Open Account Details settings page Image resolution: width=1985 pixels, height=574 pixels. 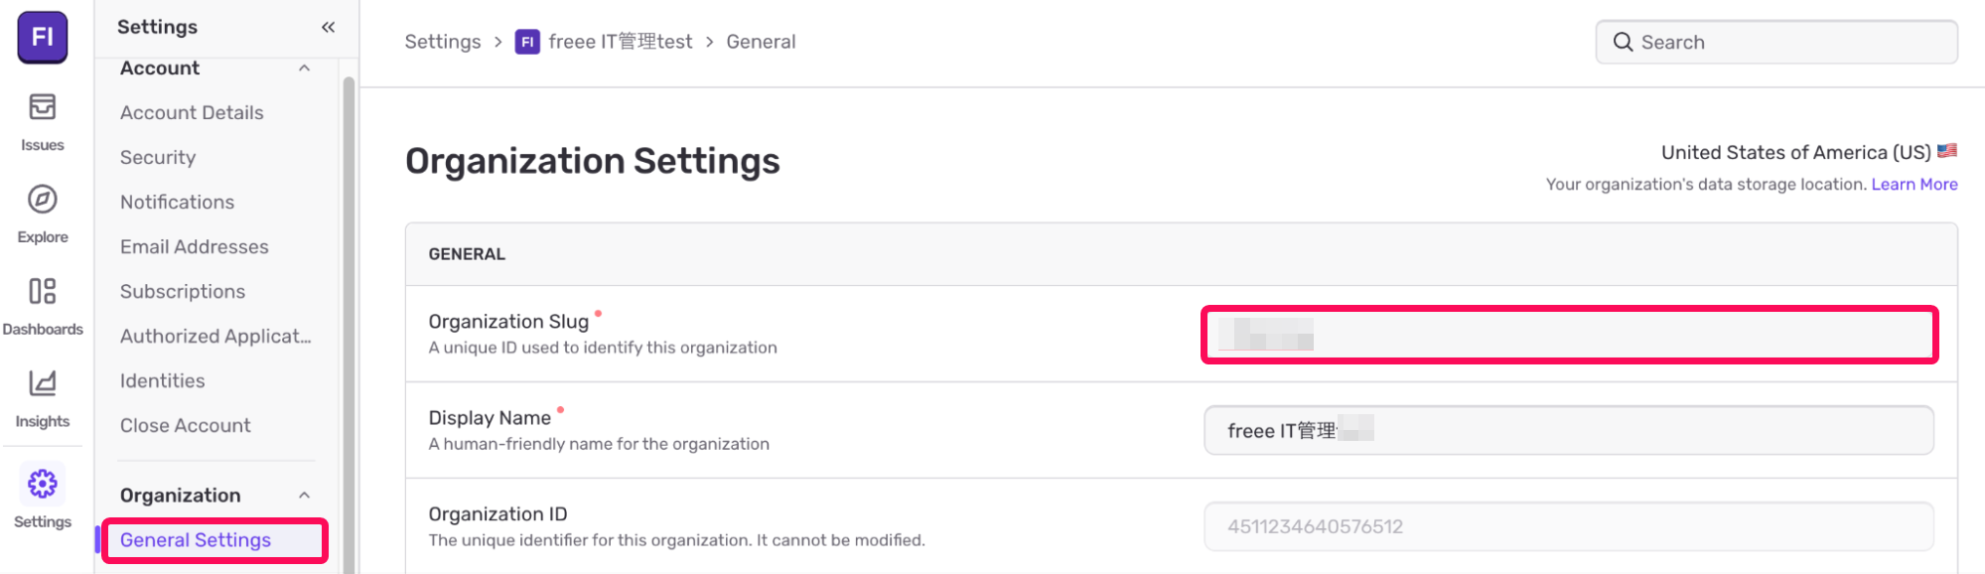[192, 113]
